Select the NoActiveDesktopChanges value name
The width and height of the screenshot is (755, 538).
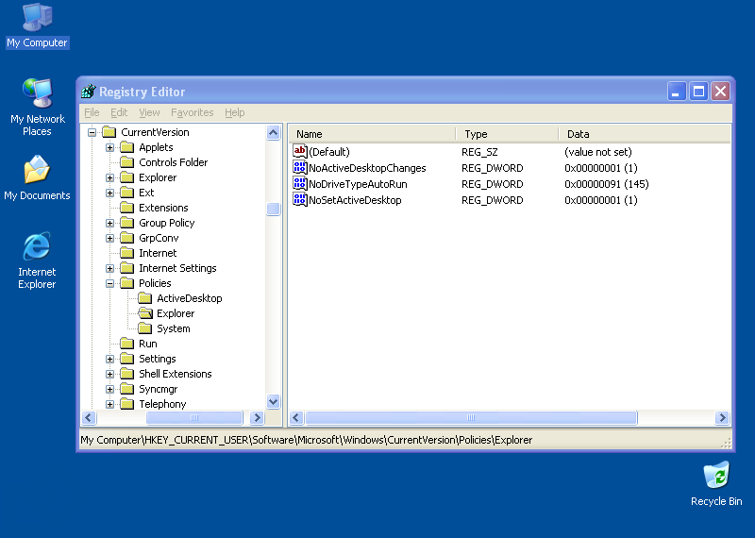point(367,168)
